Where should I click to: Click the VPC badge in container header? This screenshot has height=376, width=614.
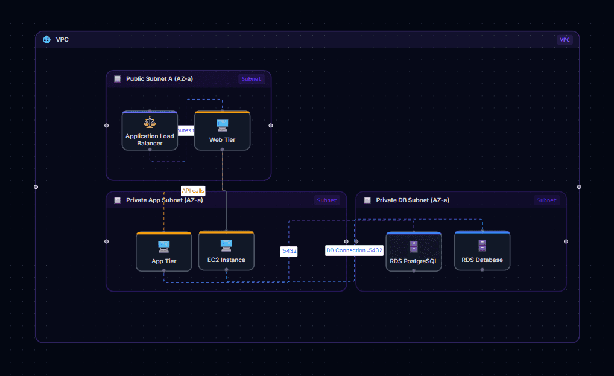565,40
